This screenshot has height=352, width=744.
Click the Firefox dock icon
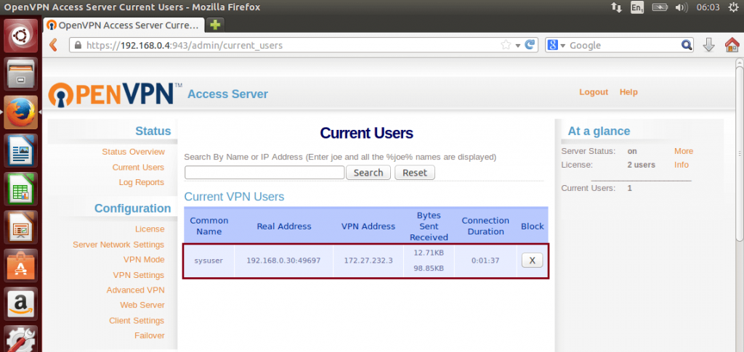point(21,112)
